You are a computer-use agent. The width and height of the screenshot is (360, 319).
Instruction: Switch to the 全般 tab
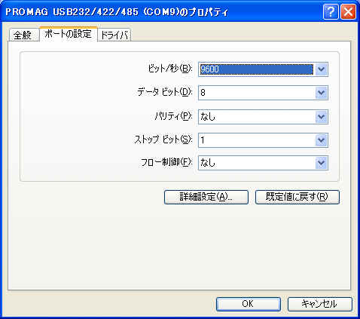[24, 35]
